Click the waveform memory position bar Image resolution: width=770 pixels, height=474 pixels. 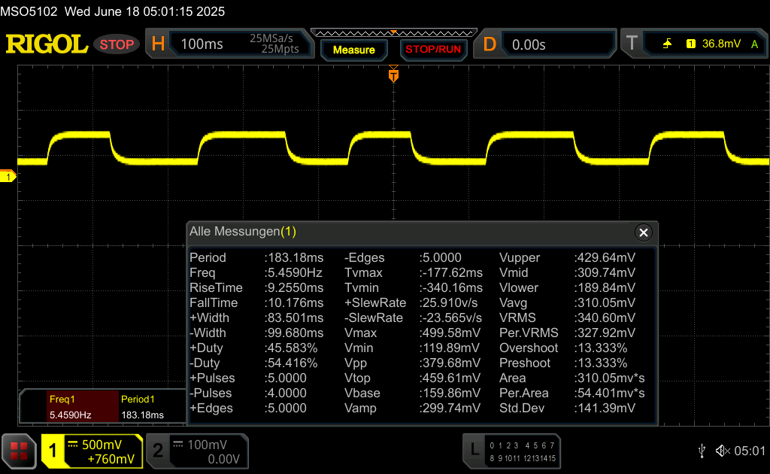394,33
